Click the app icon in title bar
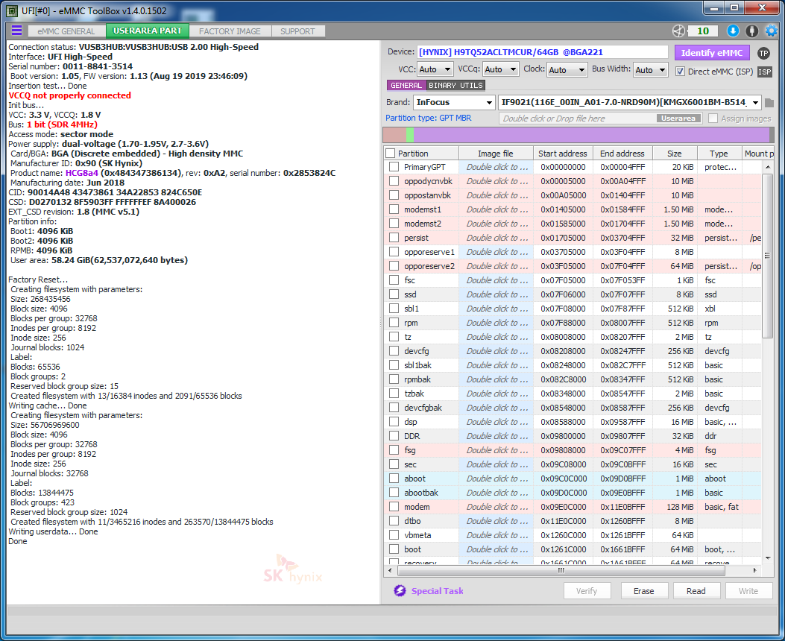This screenshot has width=785, height=641. tap(12, 10)
